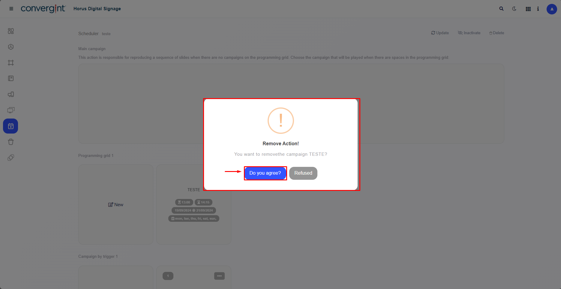
Task: Open user avatar menu
Action: pos(552,9)
